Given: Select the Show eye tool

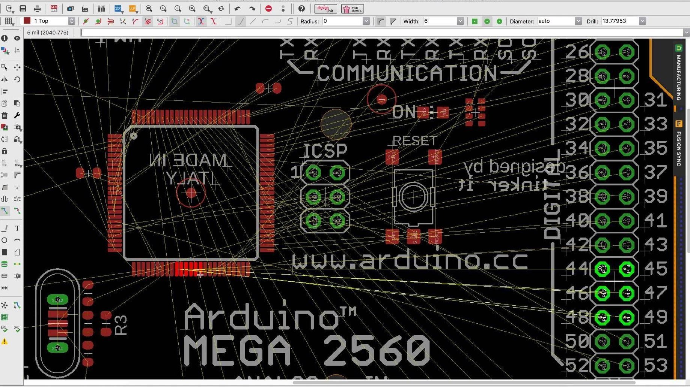Looking at the screenshot, I should click(17, 38).
